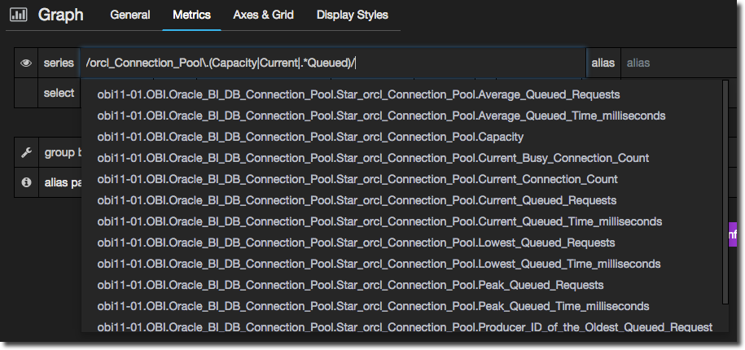The width and height of the screenshot is (745, 350).
Task: Open the Display Styles tab
Action: pos(353,15)
